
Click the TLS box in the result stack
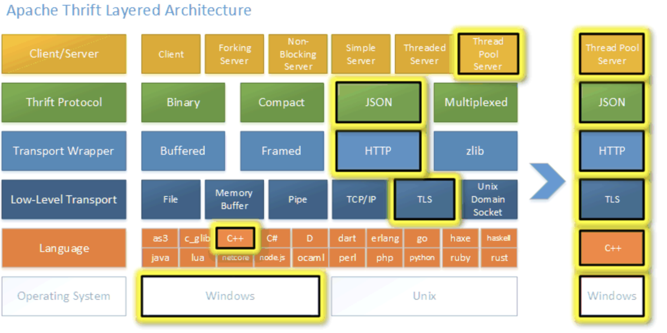pos(612,200)
